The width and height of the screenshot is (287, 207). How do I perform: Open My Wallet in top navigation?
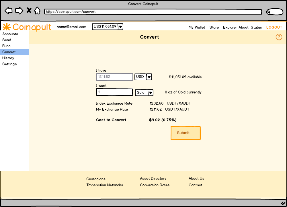197,27
